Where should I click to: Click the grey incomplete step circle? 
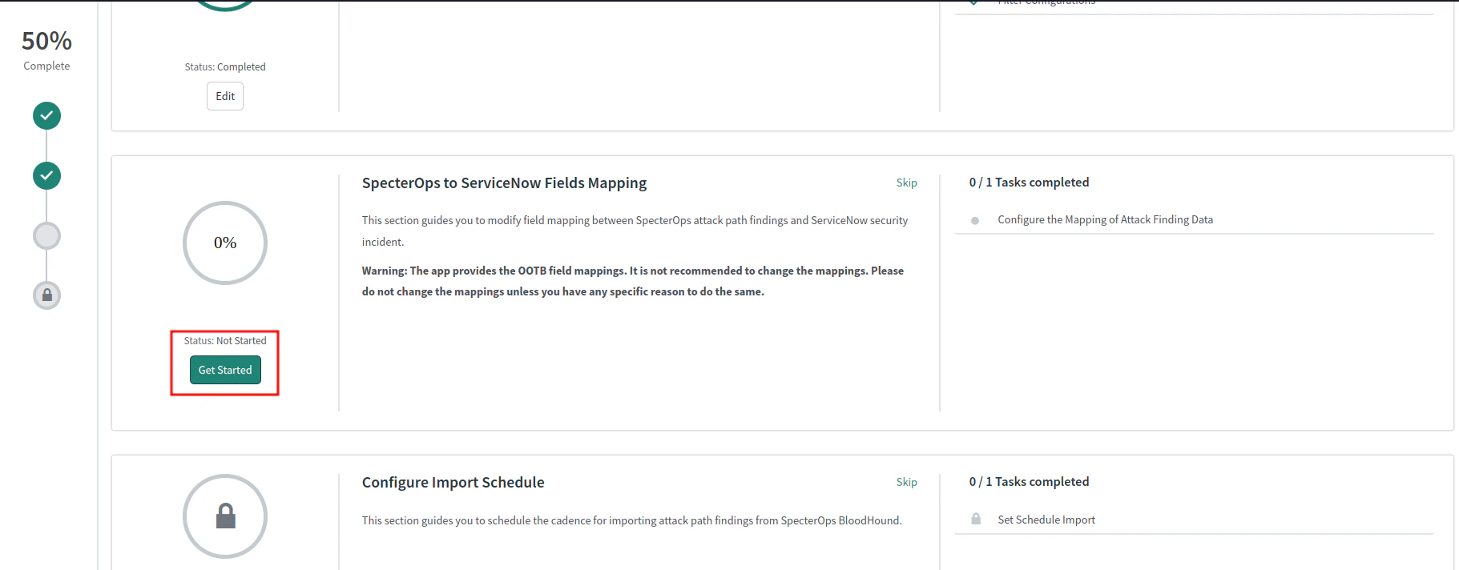pos(46,235)
